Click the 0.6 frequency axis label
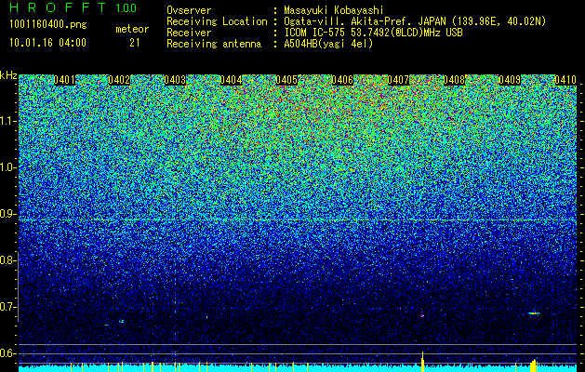585x372 pixels. pos(7,353)
